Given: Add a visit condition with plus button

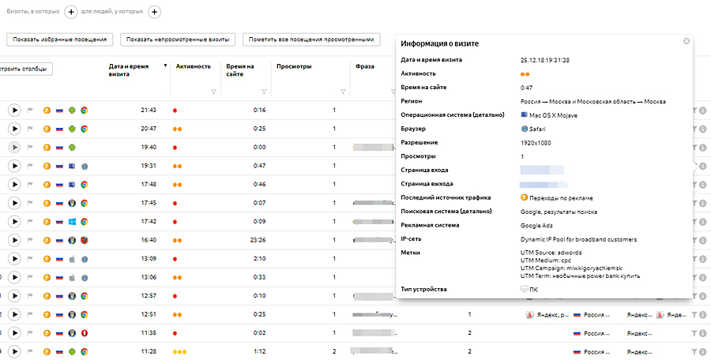Looking at the screenshot, I should click(x=70, y=12).
